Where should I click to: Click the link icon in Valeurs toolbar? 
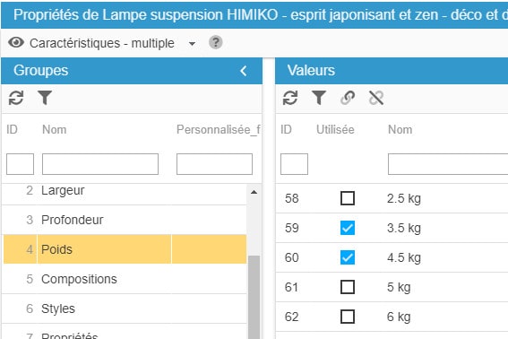click(348, 98)
